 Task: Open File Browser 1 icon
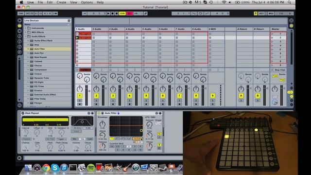point(19,36)
